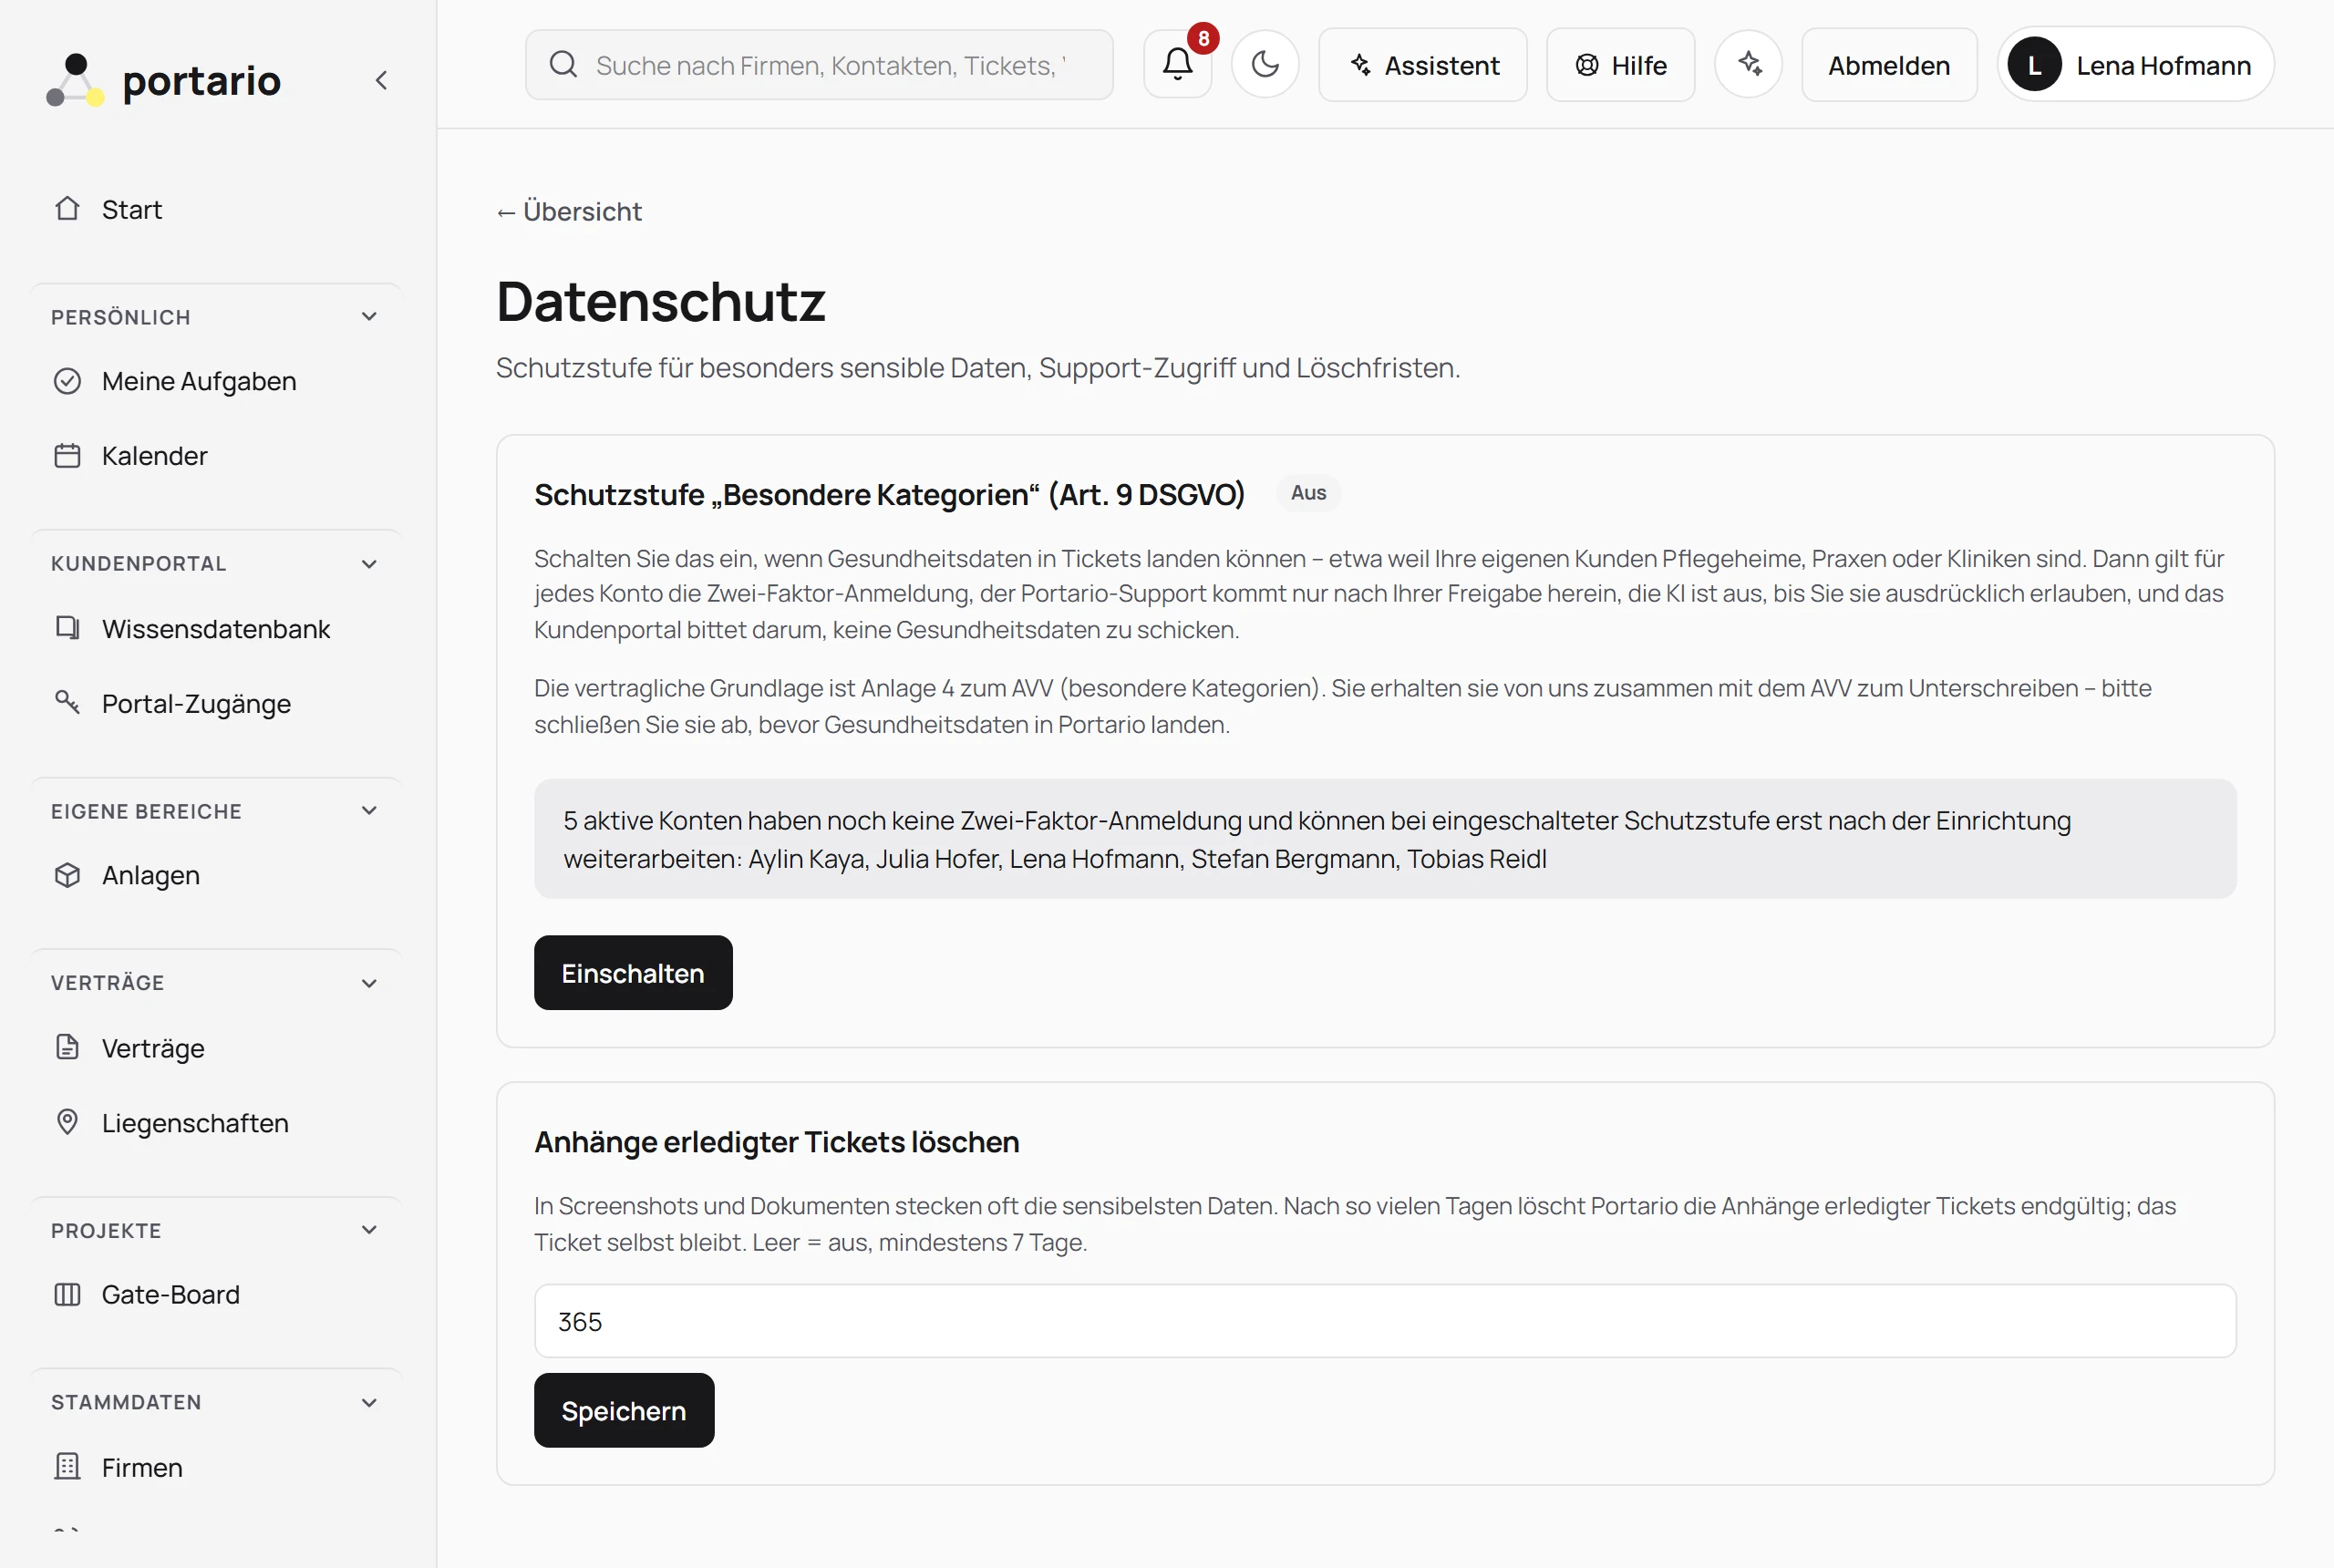
Task: Open the notifications bell
Action: [1177, 64]
